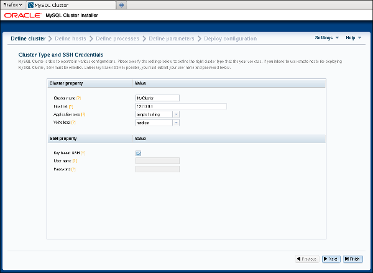Click the Cluster name input field

click(x=157, y=98)
